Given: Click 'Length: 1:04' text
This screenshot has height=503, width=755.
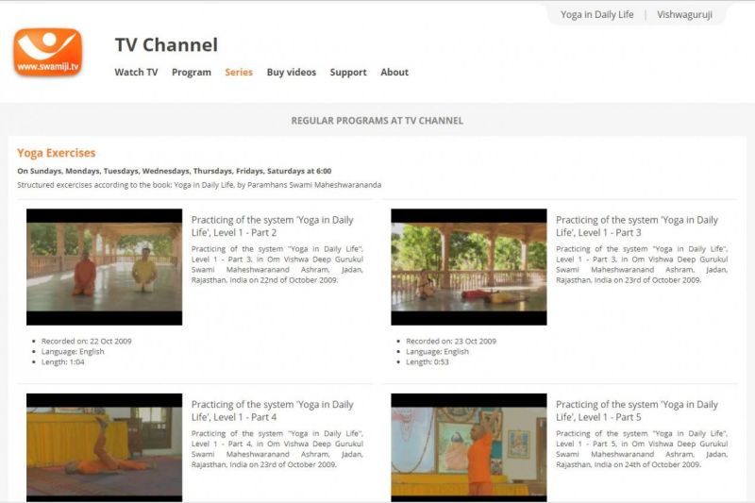Looking at the screenshot, I should (x=62, y=362).
